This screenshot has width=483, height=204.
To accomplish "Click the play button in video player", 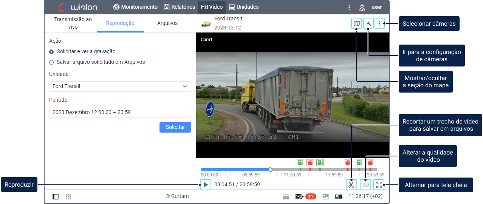I will [x=206, y=185].
